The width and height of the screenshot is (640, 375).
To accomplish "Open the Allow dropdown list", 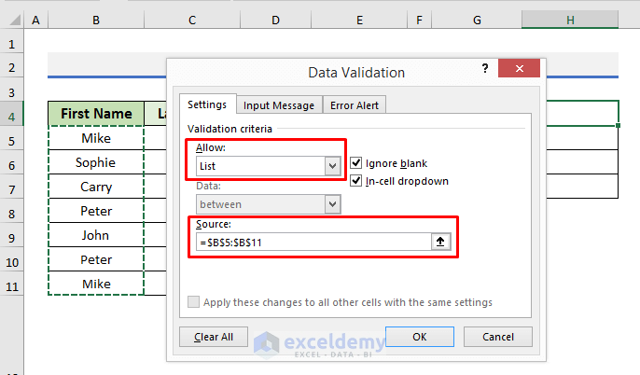I will [331, 166].
